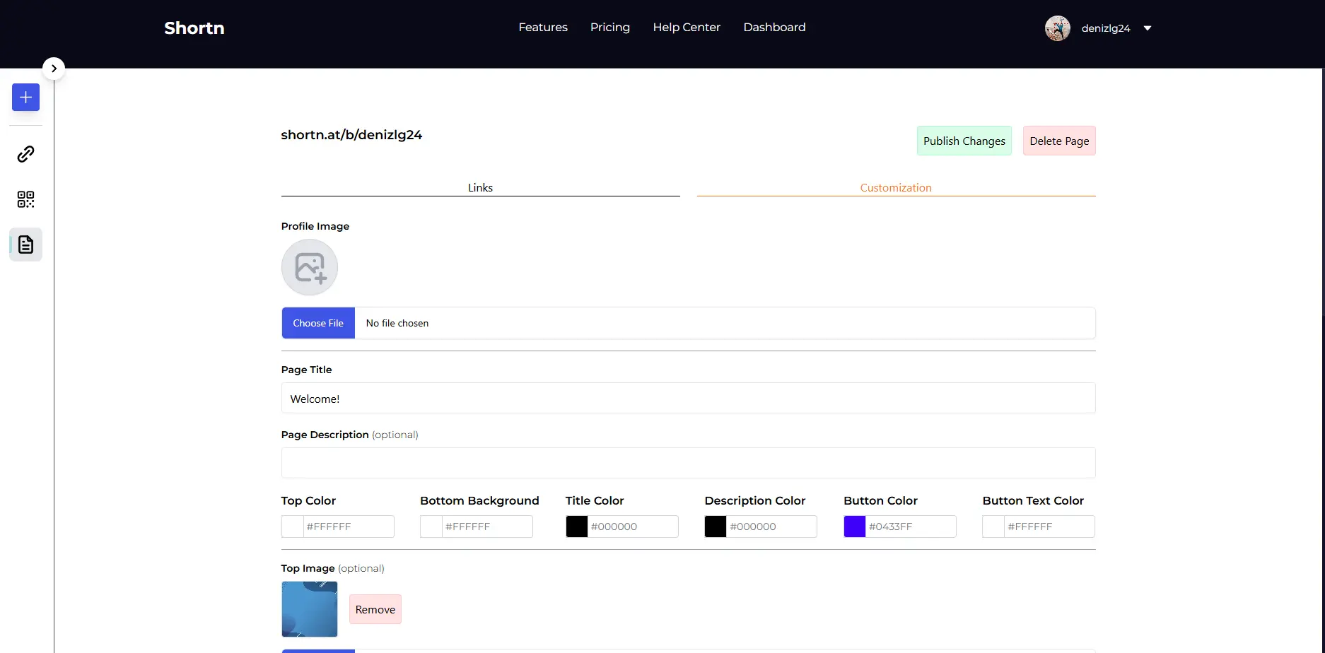
Task: Open the Title Color black swatch
Action: coord(576,526)
